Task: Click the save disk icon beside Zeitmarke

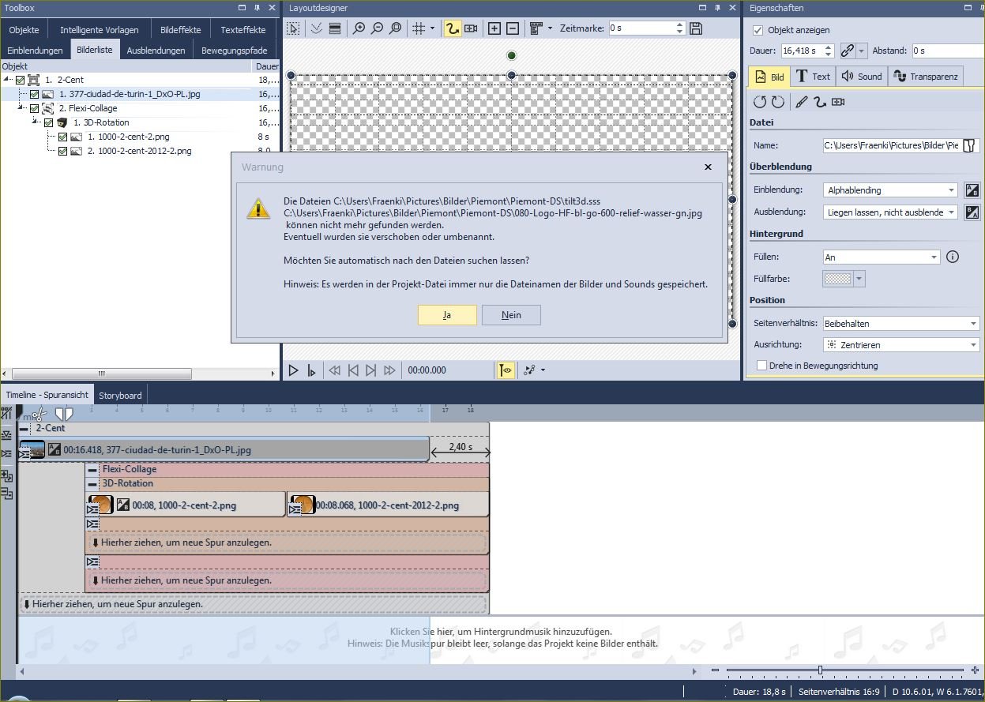Action: [696, 28]
